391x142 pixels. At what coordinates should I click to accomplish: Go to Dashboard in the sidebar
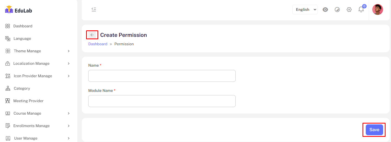tap(23, 26)
